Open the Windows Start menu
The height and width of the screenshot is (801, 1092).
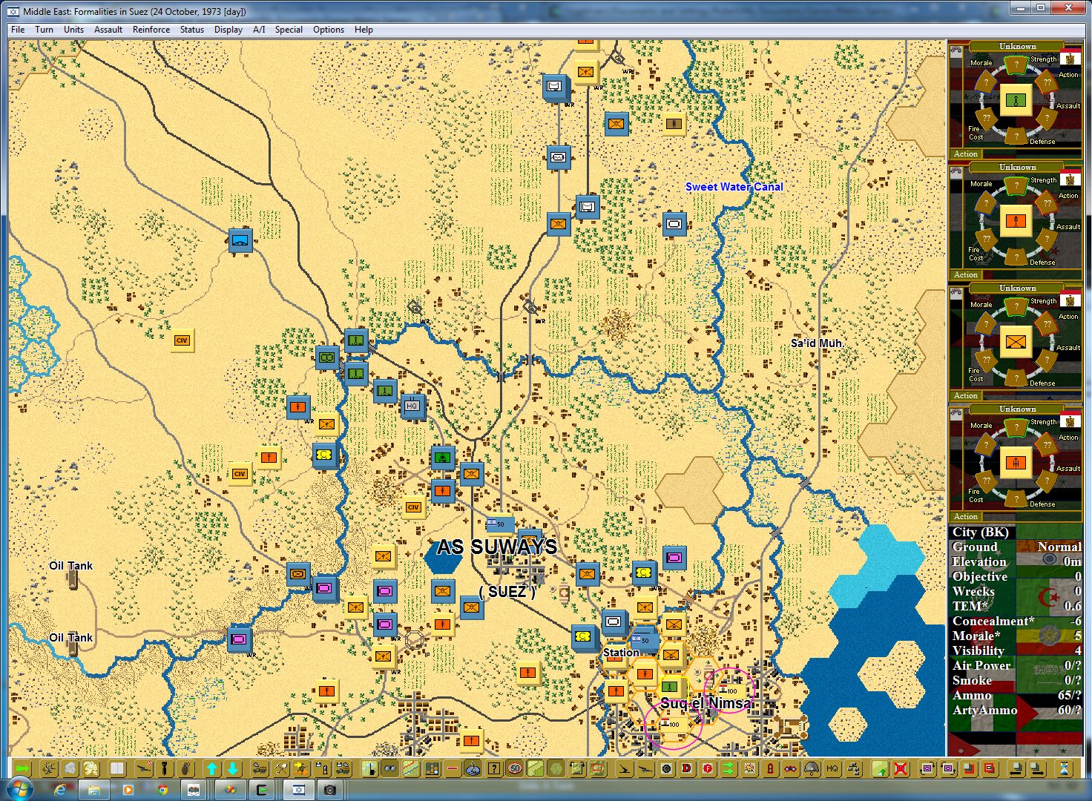(19, 789)
